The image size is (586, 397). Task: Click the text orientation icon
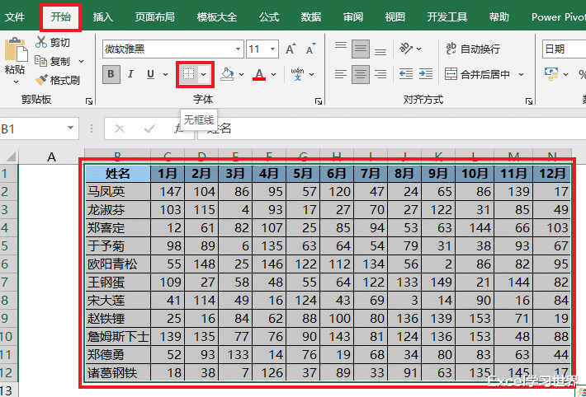tap(406, 49)
